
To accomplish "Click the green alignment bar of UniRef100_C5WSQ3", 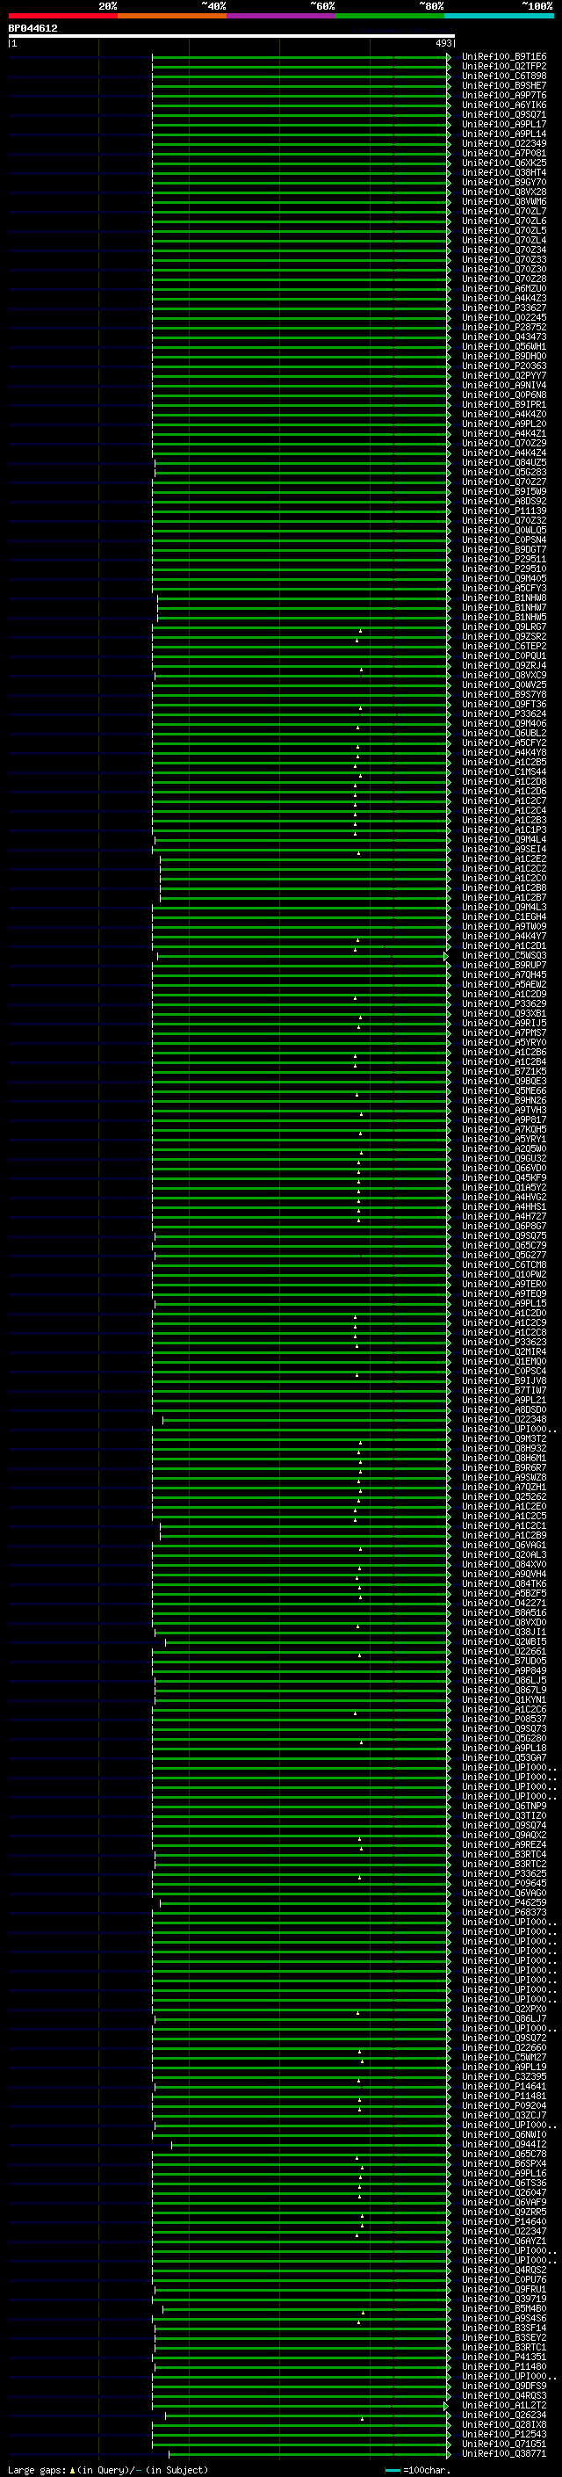I will (x=302, y=956).
